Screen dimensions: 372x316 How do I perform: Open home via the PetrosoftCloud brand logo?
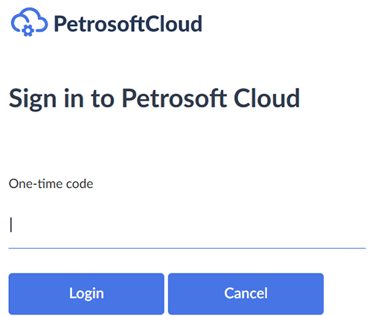click(106, 22)
